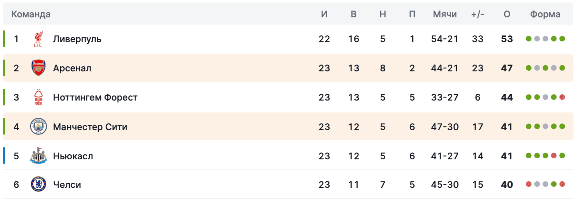Click Newcastle's red fourth form dot
The width and height of the screenshot is (576, 199).
tap(554, 156)
